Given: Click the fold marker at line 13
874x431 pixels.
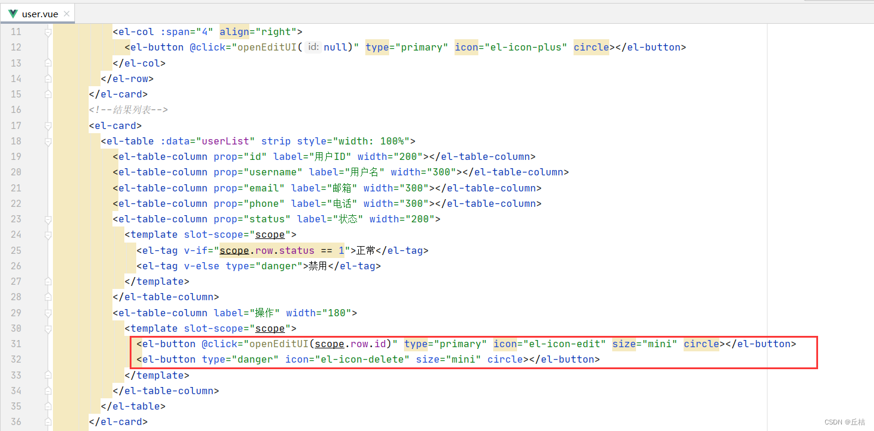Looking at the screenshot, I should pos(48,63).
